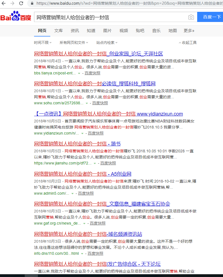Open the 简书 search result title
This screenshot has height=277, width=223.
[x=77, y=144]
